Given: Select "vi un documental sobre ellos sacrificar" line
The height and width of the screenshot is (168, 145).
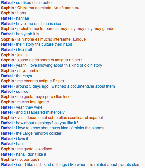Looking at the screenshot, I should (60, 118).
